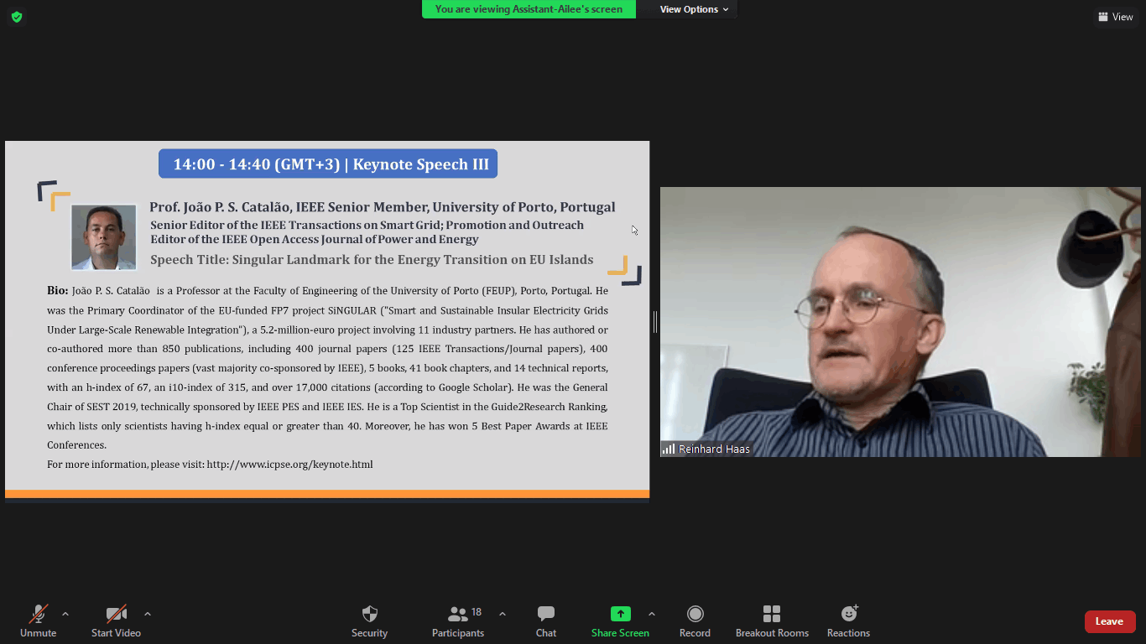
Task: Click the green encryption shield icon
Action: 17,17
